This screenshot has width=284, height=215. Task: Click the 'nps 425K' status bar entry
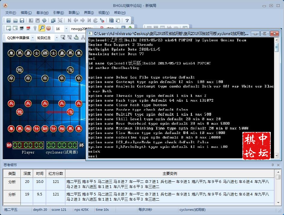[81, 210]
